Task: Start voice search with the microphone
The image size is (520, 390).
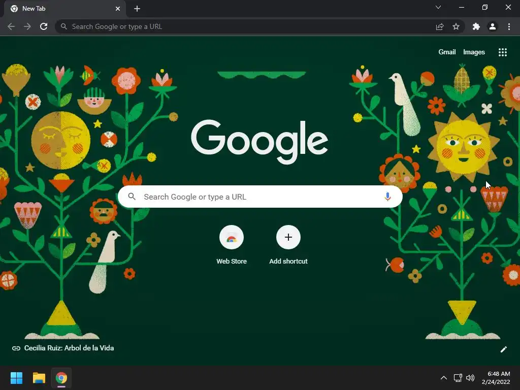Action: [387, 197]
